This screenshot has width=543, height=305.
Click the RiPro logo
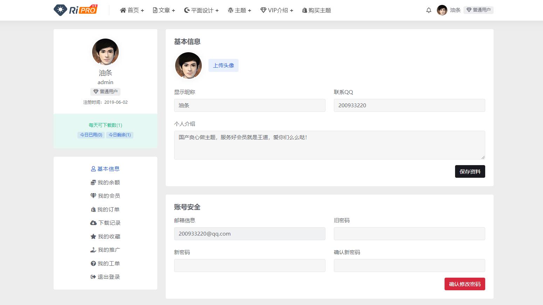click(76, 10)
